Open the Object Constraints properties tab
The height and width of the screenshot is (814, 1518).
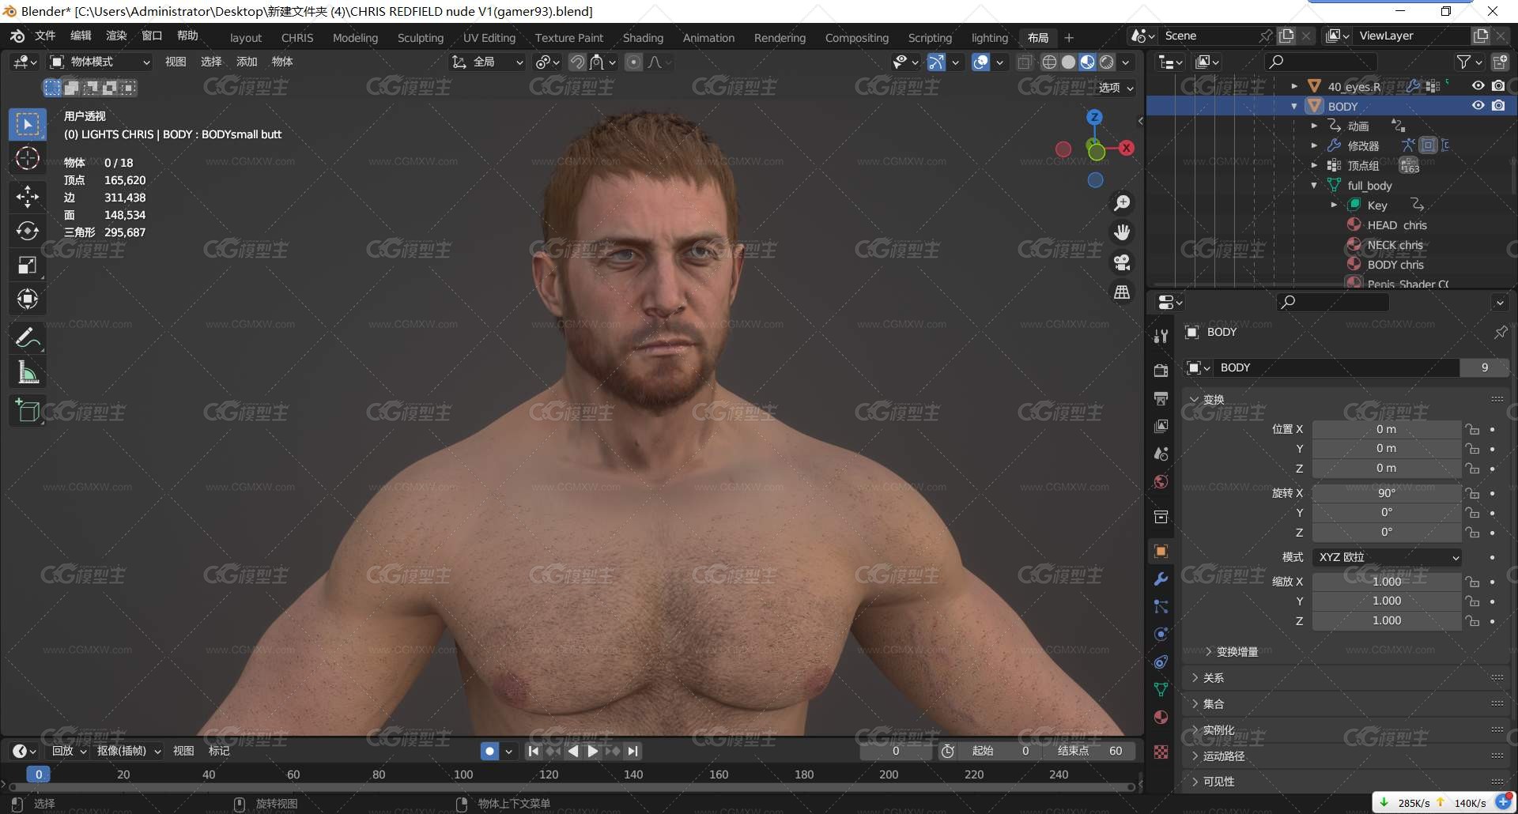coord(1161,661)
